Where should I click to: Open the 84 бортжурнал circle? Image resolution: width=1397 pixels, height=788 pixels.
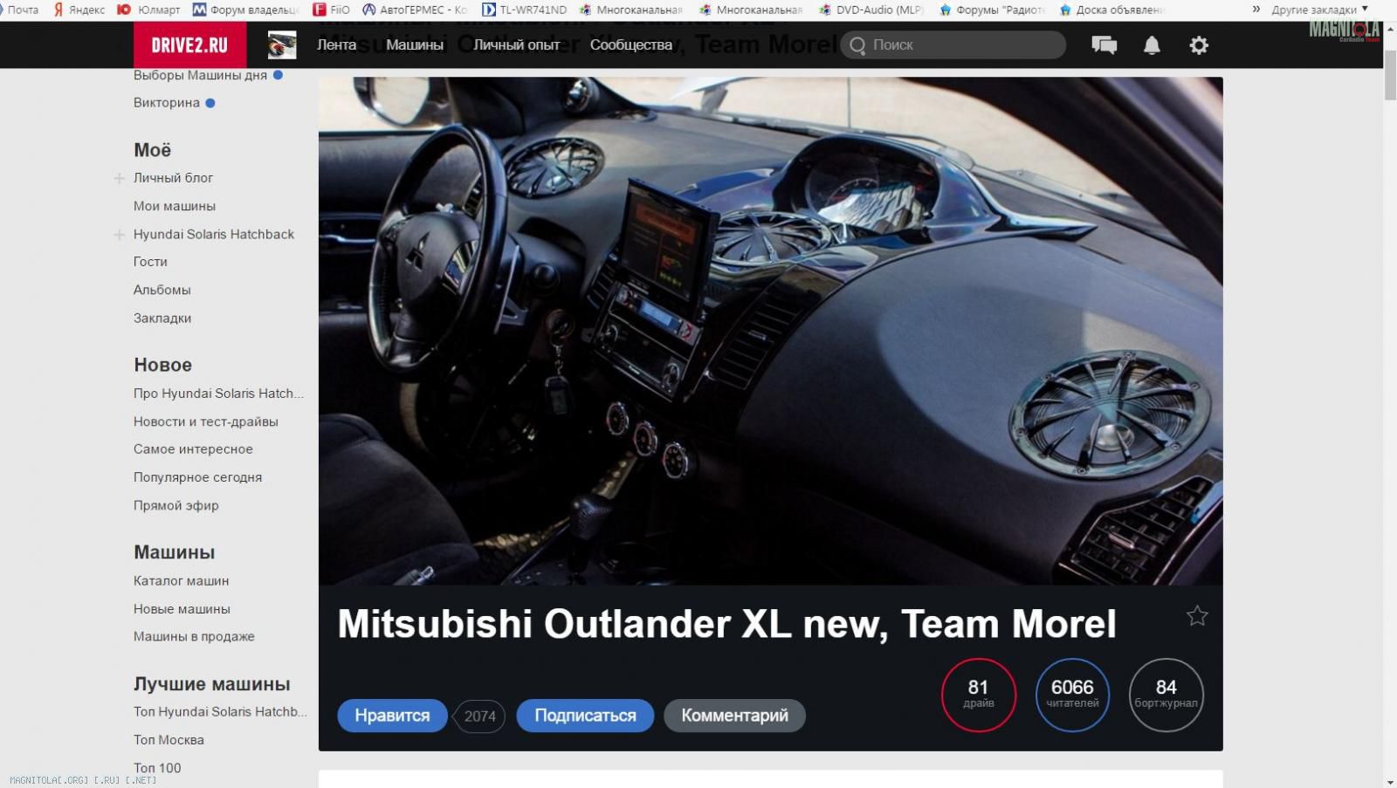[x=1166, y=695]
